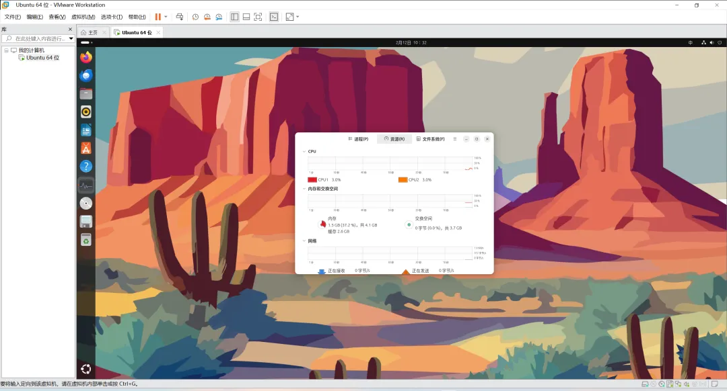
Task: Open the 选项卡(T) menu
Action: (112, 17)
